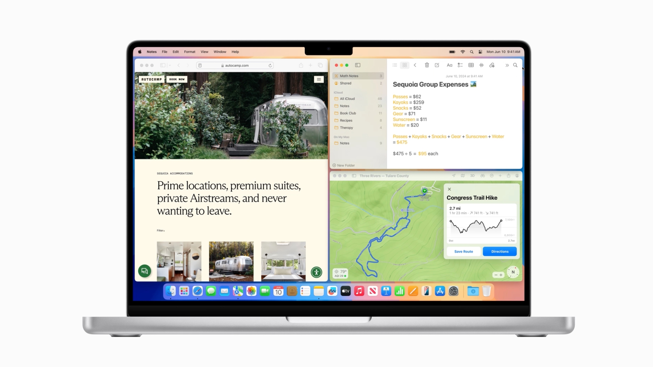Select the table insert icon in Notes toolbar

(x=471, y=65)
